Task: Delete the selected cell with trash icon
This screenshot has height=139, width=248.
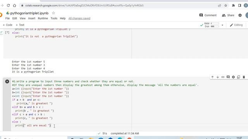Action: 244,77
